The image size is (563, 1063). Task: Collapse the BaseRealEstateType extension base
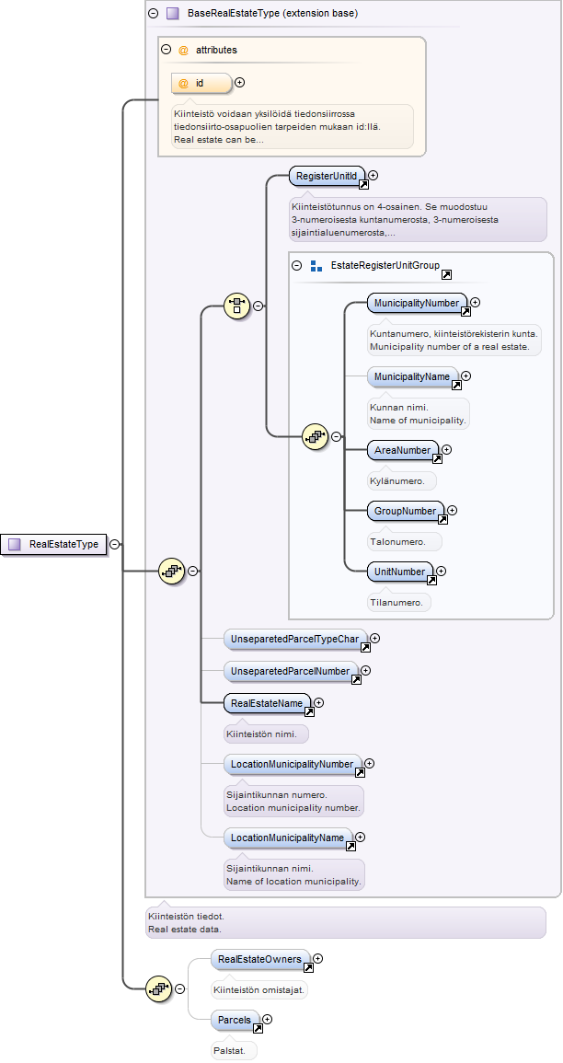(154, 13)
